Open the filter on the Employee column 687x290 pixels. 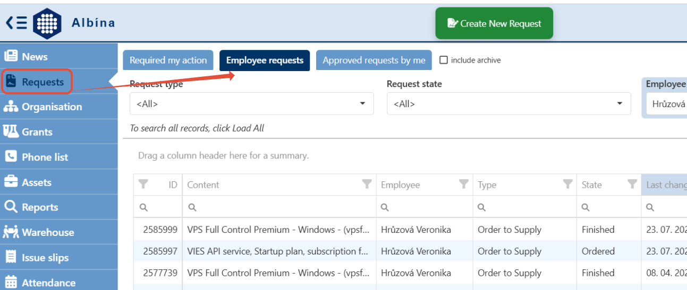[464, 184]
